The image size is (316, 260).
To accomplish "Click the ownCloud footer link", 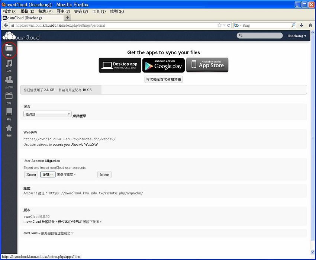I will (x=30, y=233).
